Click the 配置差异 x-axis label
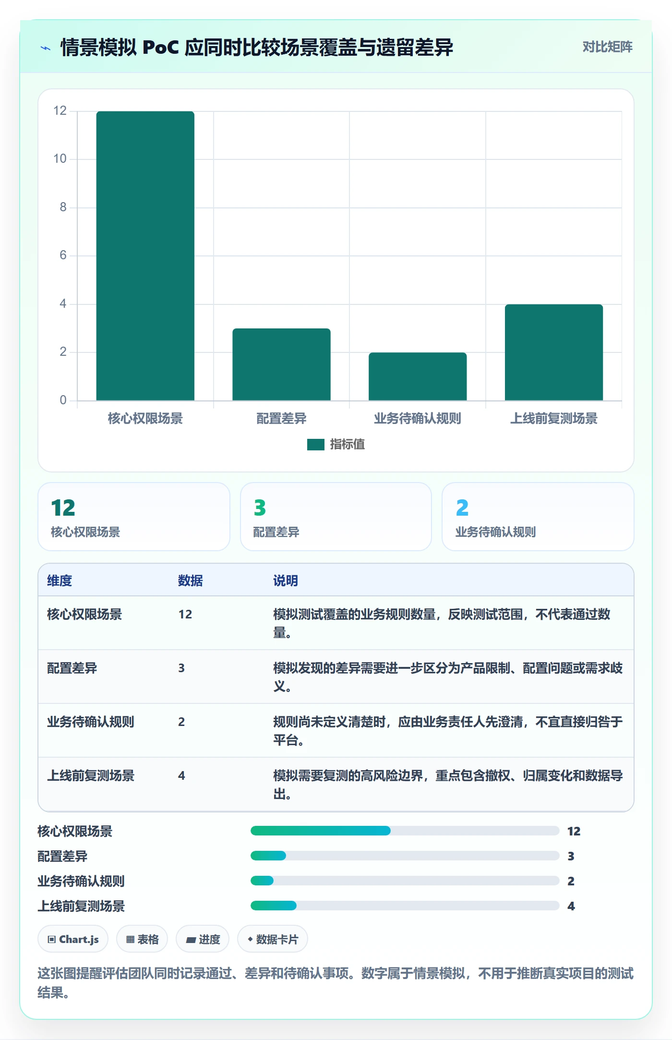Viewport: 672px width, 1040px height. (281, 419)
